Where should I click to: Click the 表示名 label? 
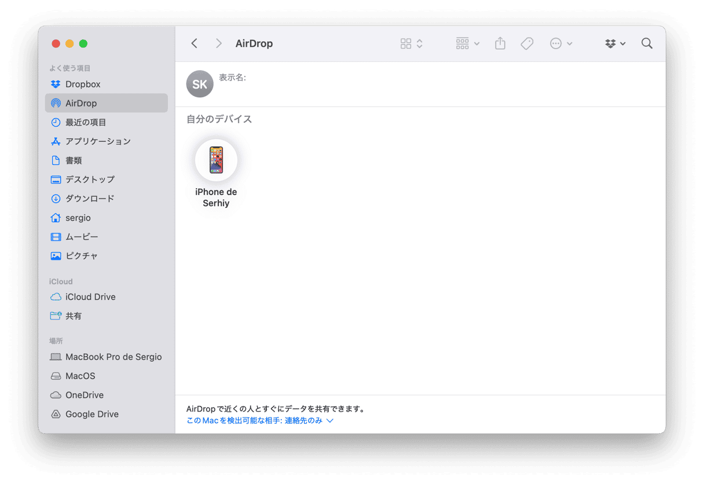[x=232, y=78]
